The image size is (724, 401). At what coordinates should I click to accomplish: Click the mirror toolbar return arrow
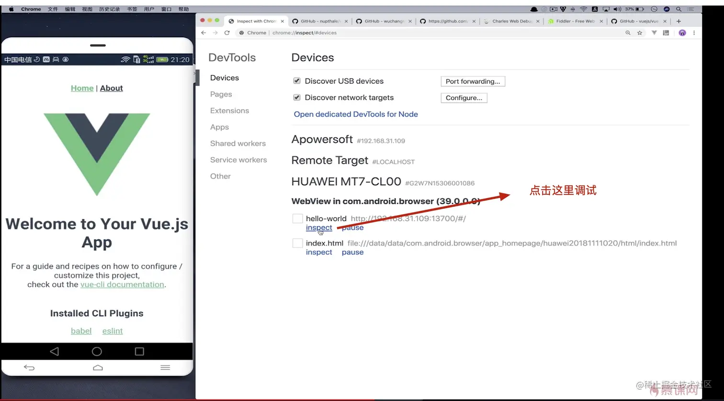29,368
